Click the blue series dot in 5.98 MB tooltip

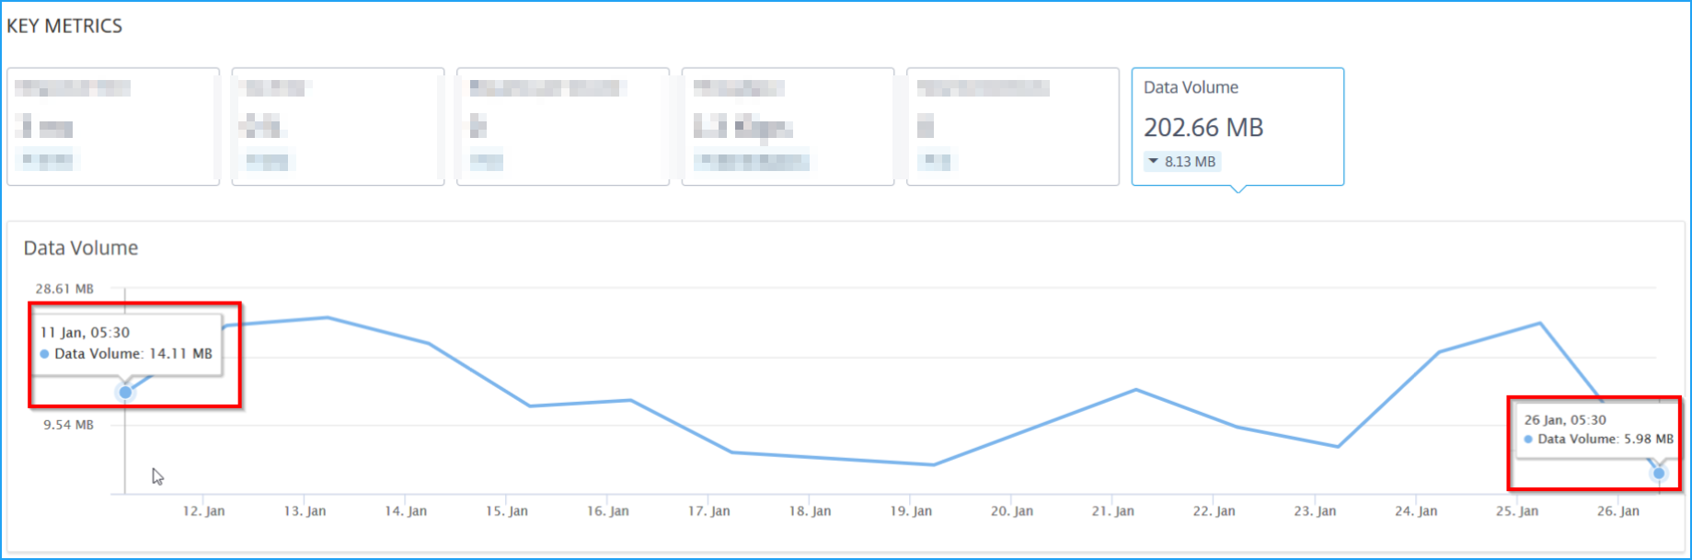(1528, 440)
